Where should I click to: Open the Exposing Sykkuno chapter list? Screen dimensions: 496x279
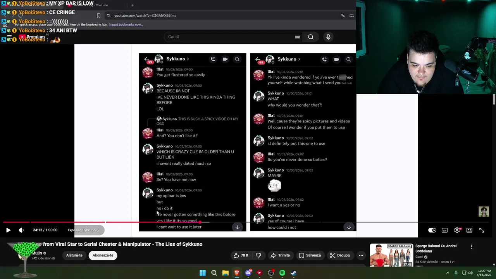point(83,230)
